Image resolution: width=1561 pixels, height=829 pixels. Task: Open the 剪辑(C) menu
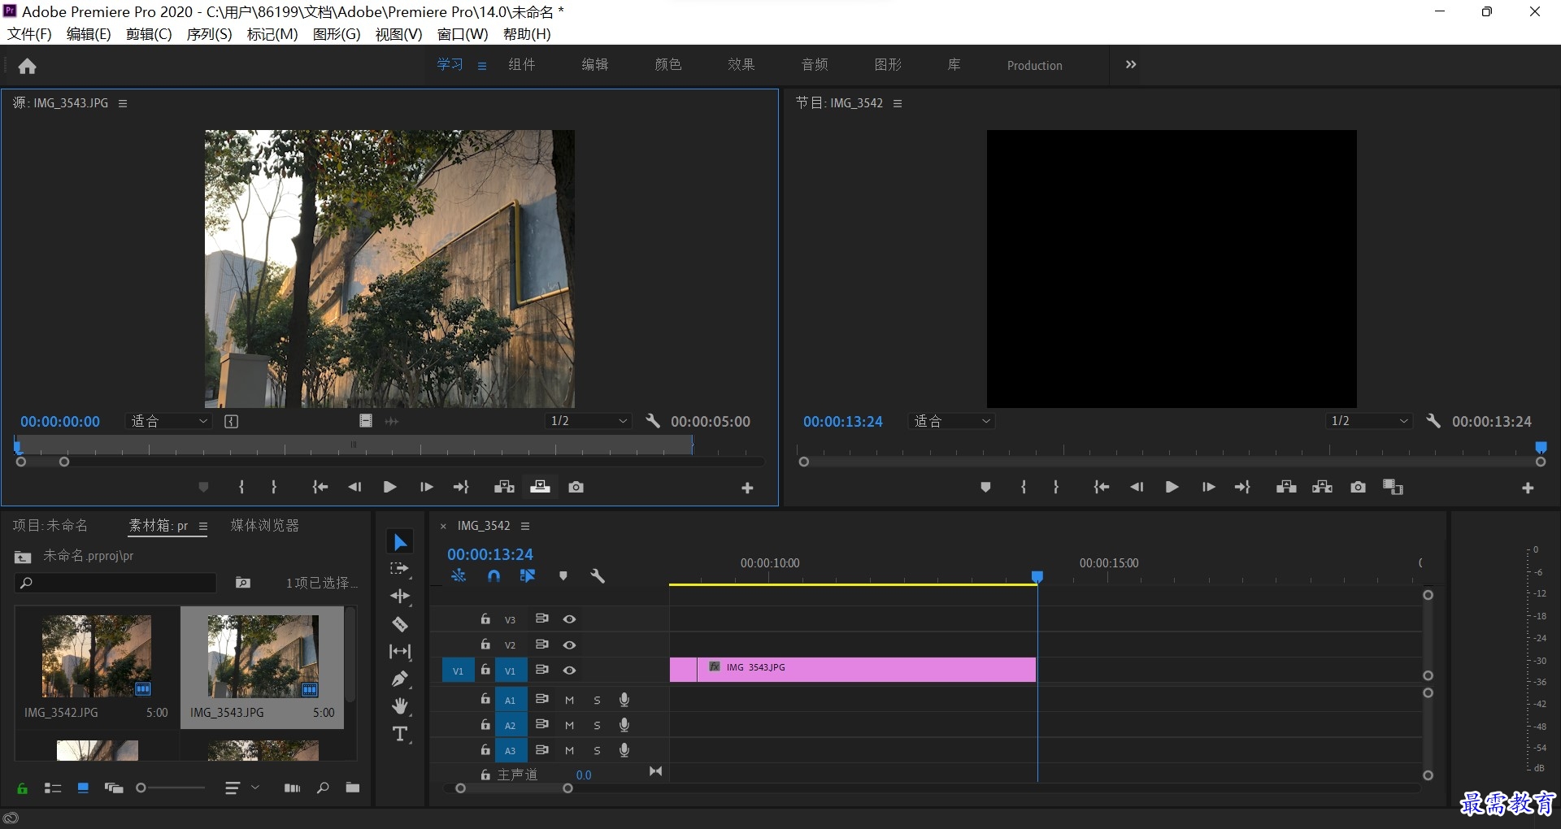click(149, 34)
